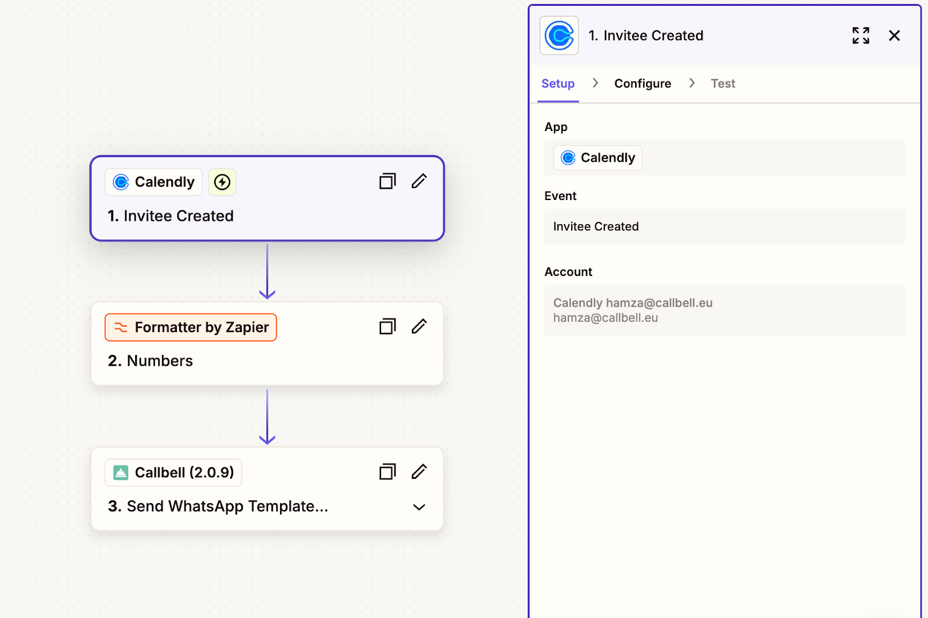The image size is (928, 618).
Task: Click the Calendly logo in the panel header
Action: [559, 35]
